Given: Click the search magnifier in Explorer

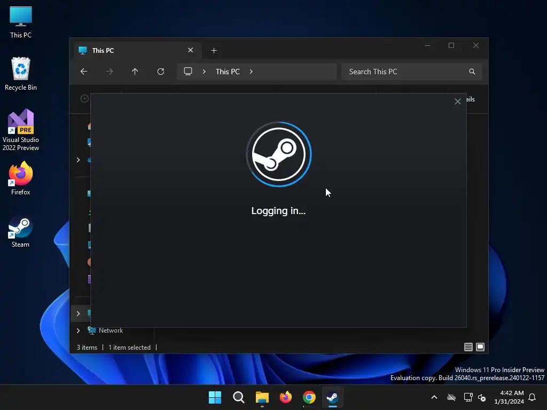Looking at the screenshot, I should click(x=472, y=72).
